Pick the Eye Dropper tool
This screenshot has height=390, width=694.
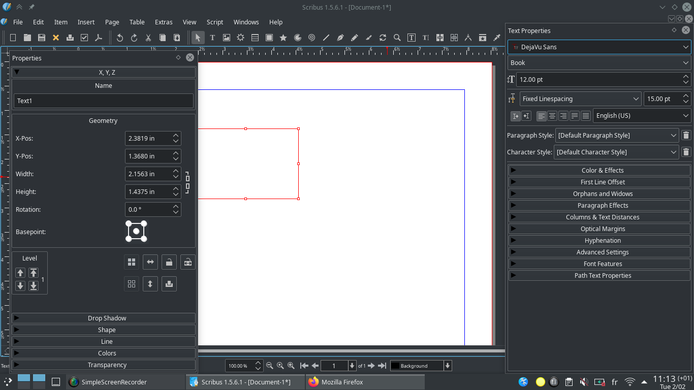coord(497,38)
